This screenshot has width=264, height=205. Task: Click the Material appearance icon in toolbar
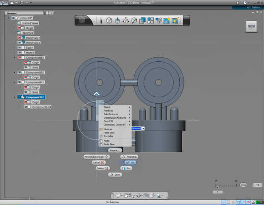tap(175, 20)
